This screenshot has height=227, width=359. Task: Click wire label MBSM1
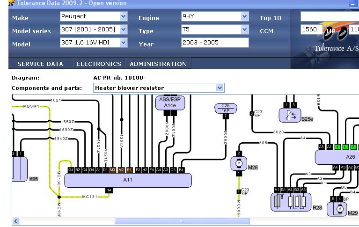tap(31, 107)
